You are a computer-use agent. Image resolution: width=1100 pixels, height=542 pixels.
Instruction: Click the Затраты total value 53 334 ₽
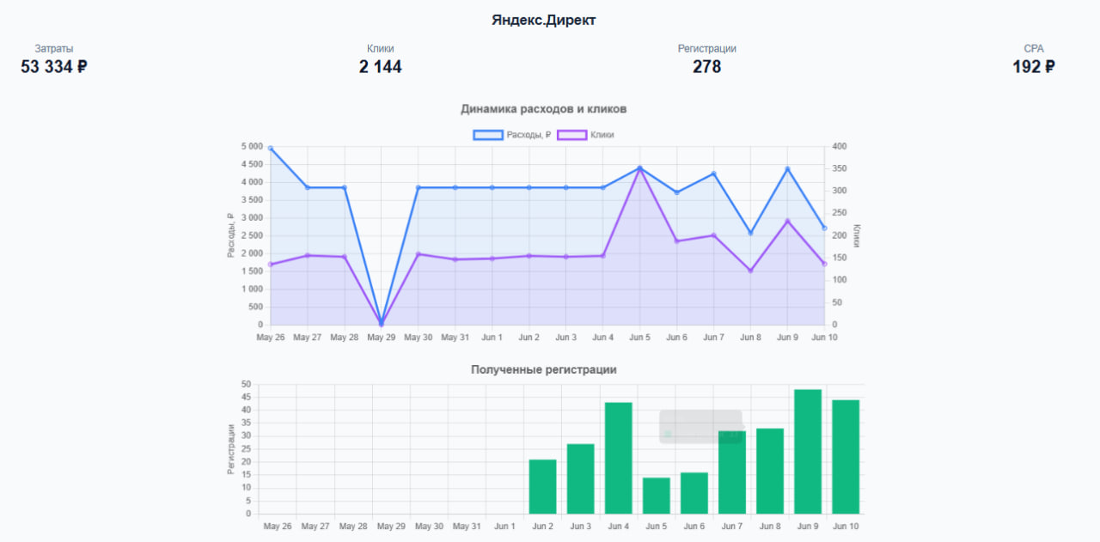coord(54,67)
